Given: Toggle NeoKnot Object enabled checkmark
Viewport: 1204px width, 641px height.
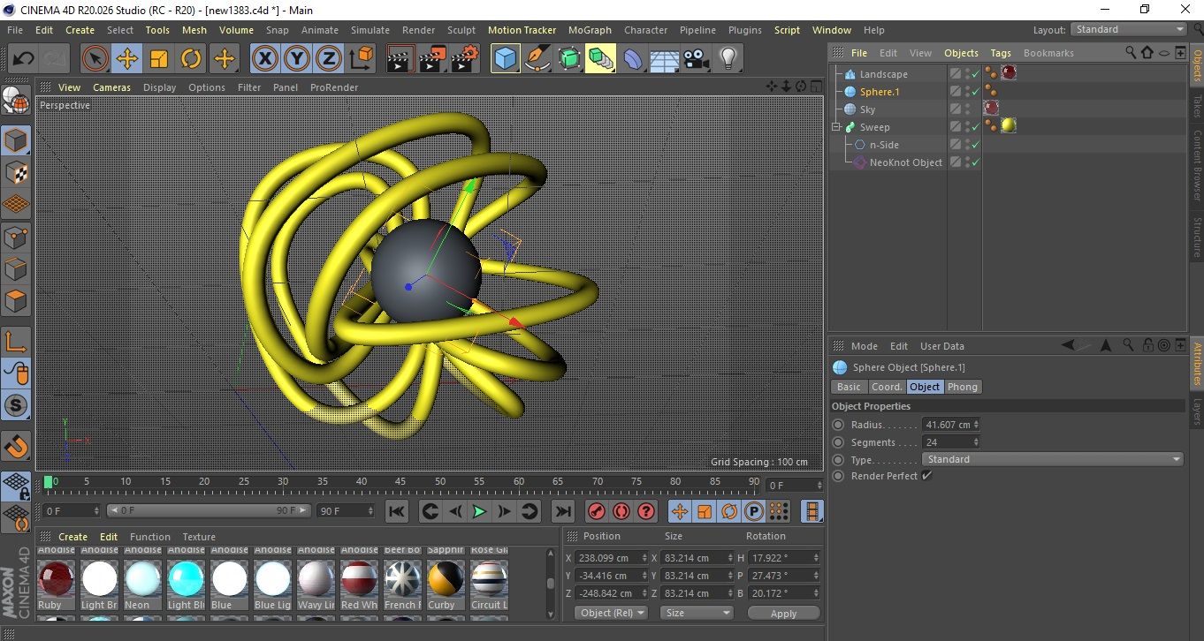Looking at the screenshot, I should coord(975,162).
